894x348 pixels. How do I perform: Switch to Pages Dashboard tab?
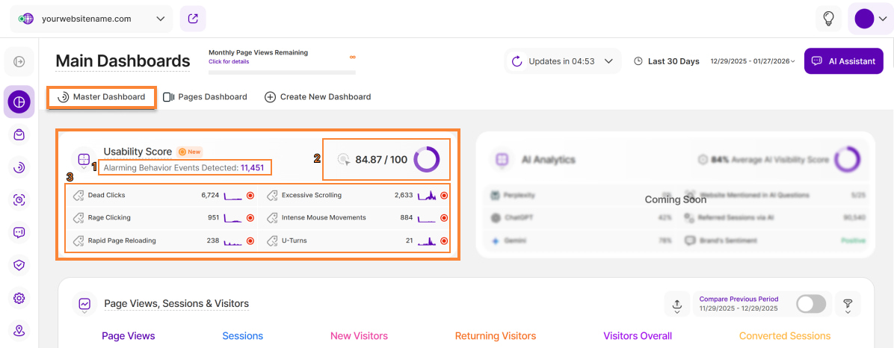[205, 97]
